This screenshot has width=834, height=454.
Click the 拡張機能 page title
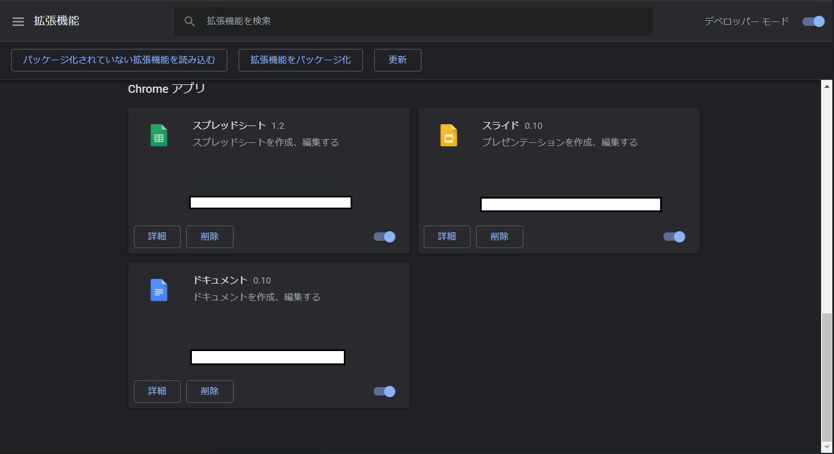click(56, 21)
